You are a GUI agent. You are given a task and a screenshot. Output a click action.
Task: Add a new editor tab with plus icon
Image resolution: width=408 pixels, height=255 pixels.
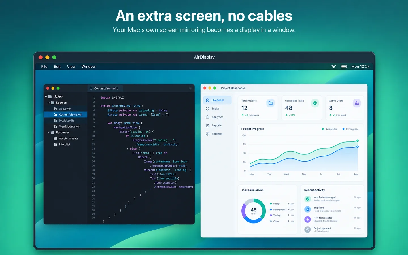click(x=190, y=88)
